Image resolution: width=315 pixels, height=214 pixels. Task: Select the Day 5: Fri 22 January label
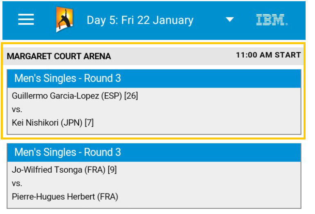click(x=140, y=20)
